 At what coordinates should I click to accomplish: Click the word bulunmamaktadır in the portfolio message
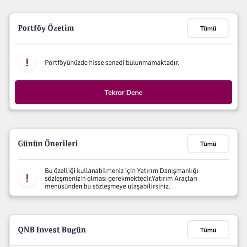(157, 63)
